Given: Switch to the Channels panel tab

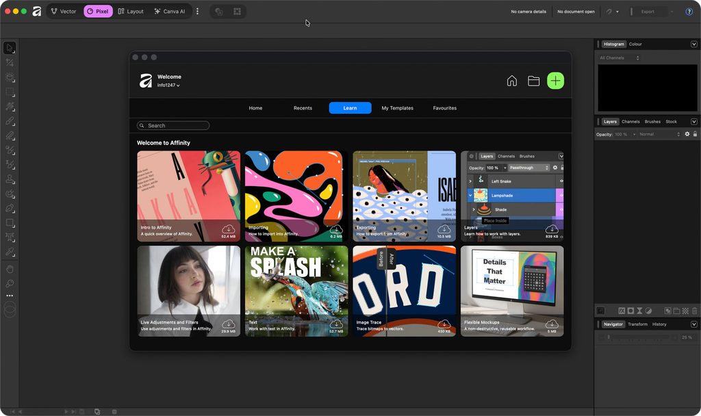Looking at the screenshot, I should 630,122.
